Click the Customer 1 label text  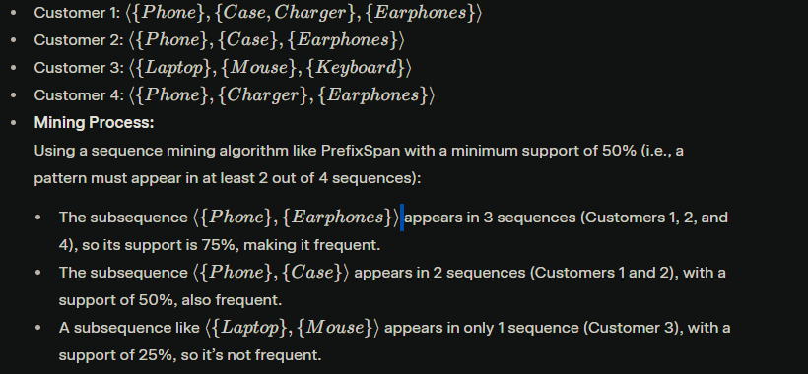77,13
